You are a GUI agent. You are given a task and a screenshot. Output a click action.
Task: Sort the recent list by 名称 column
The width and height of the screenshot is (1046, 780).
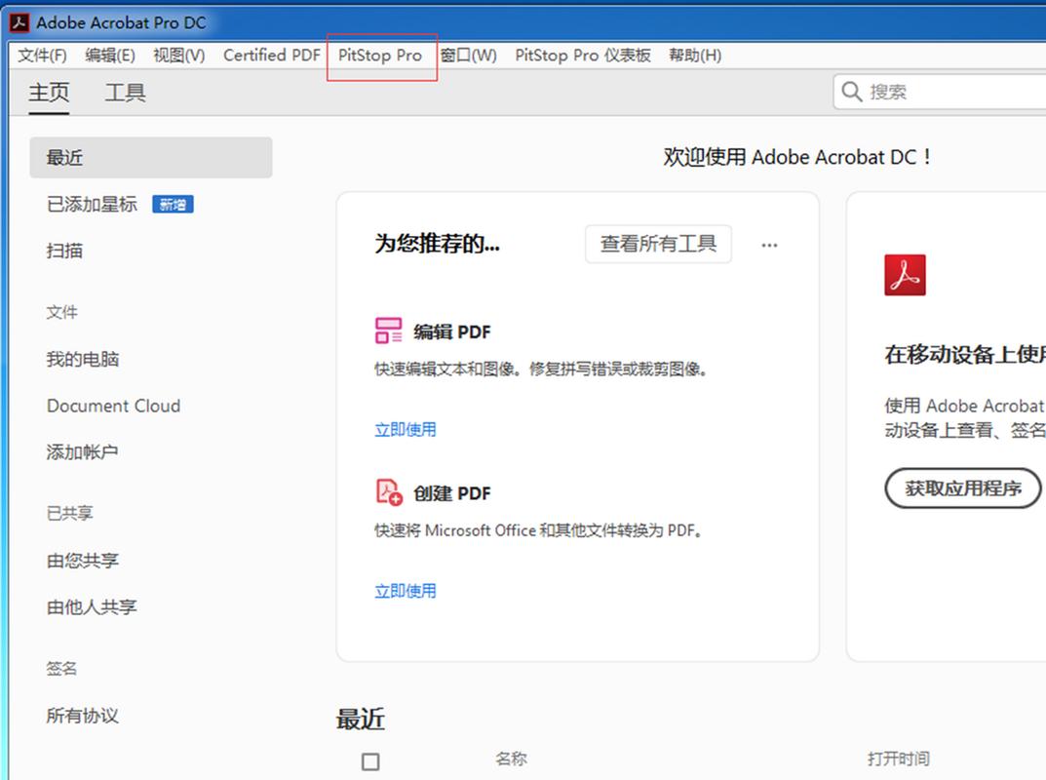(511, 759)
